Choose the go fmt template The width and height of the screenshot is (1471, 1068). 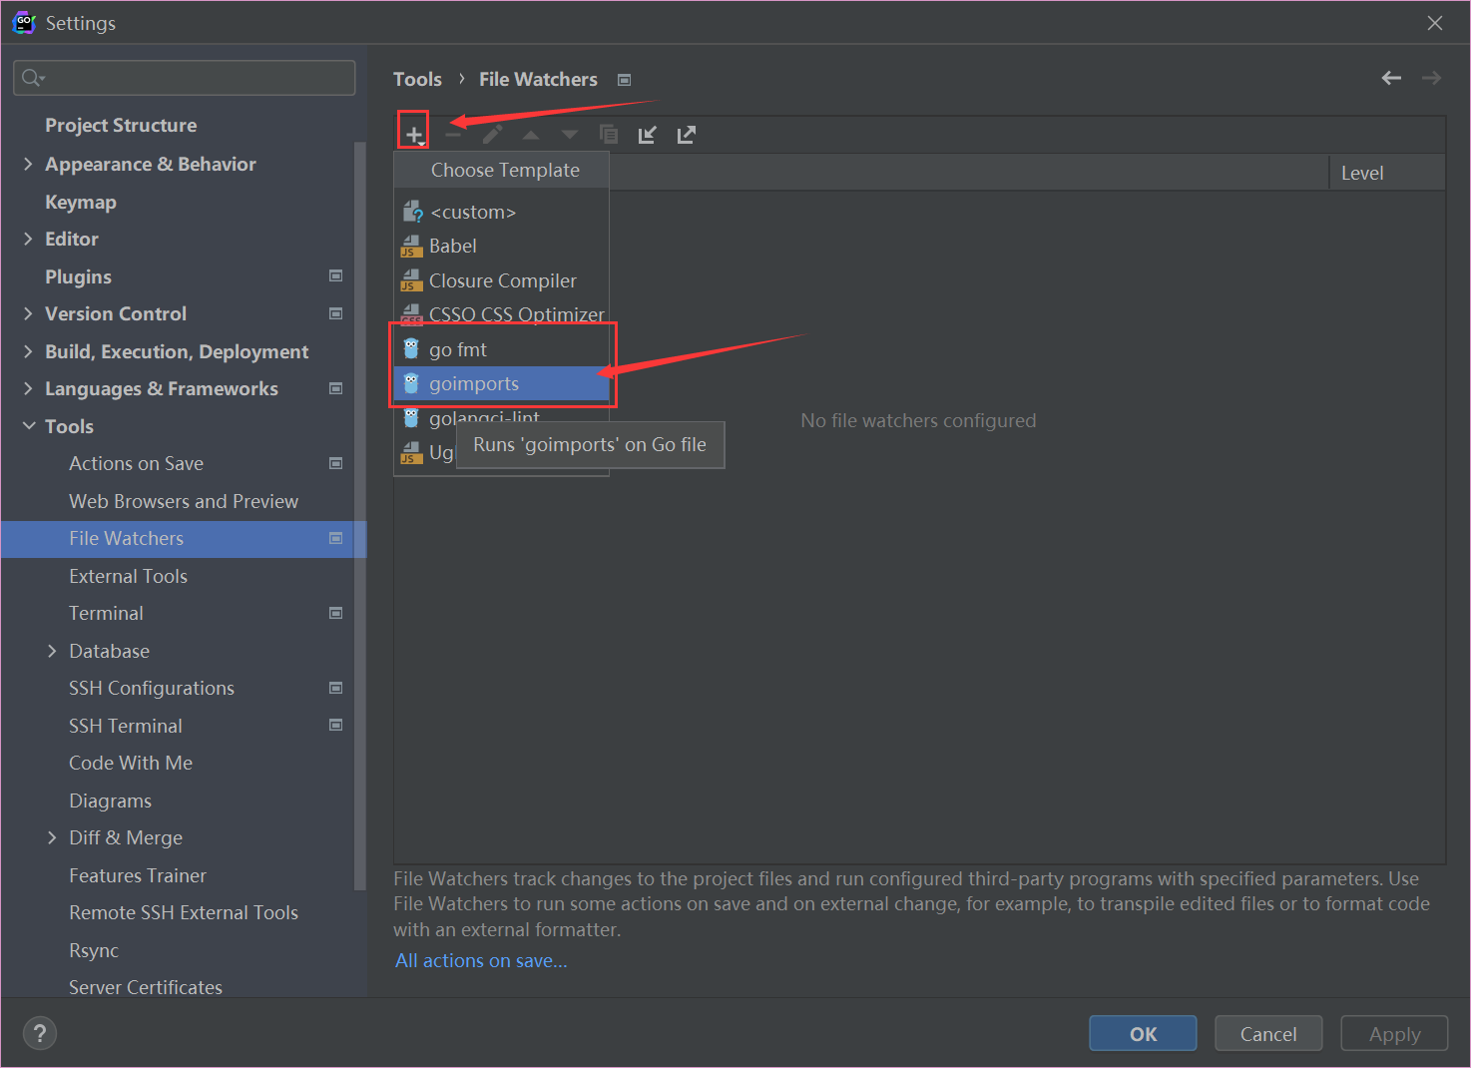501,349
